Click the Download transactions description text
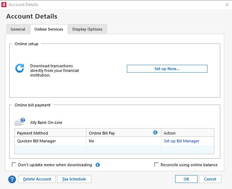Viewport: 232px width, 189px height. (x=54, y=70)
